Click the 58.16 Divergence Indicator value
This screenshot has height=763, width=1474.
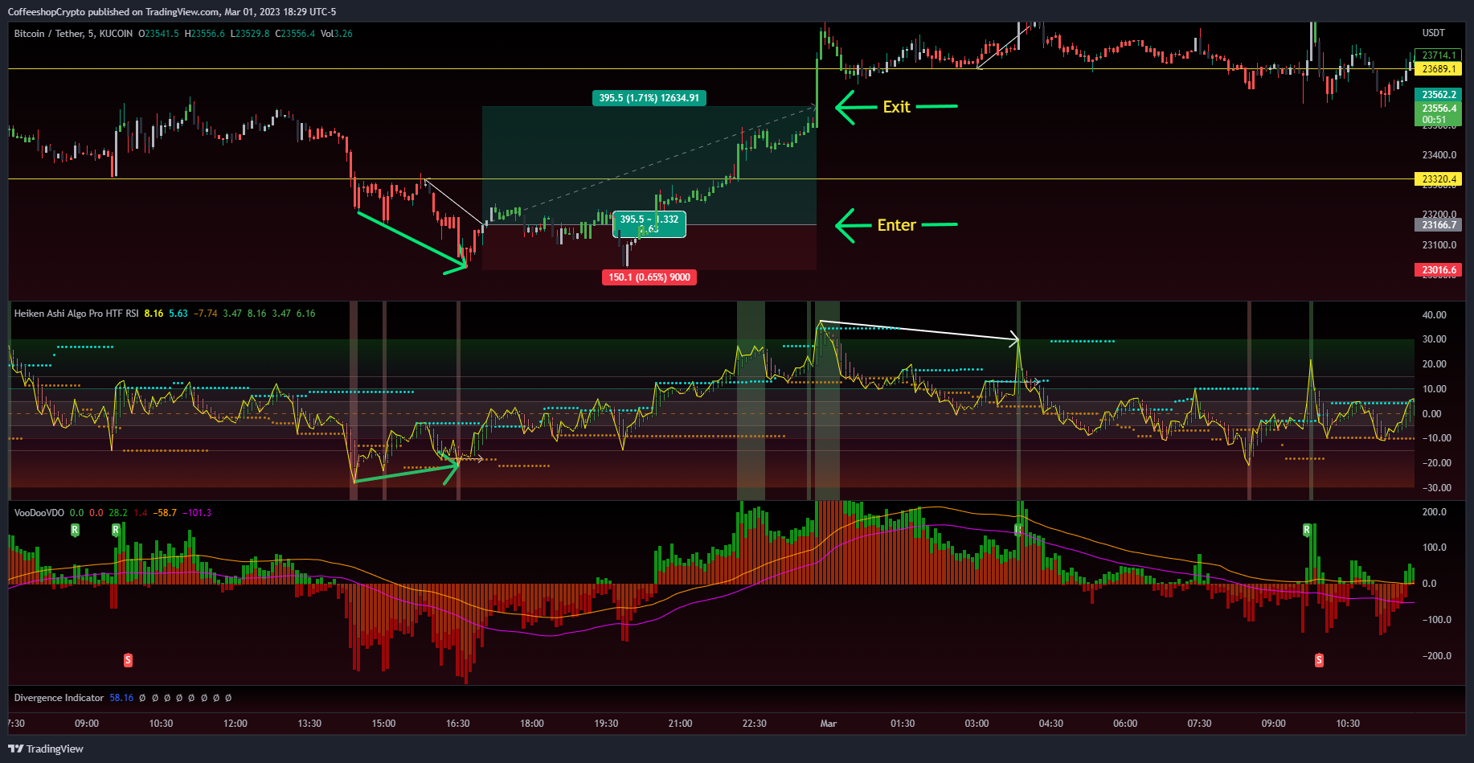tap(121, 698)
